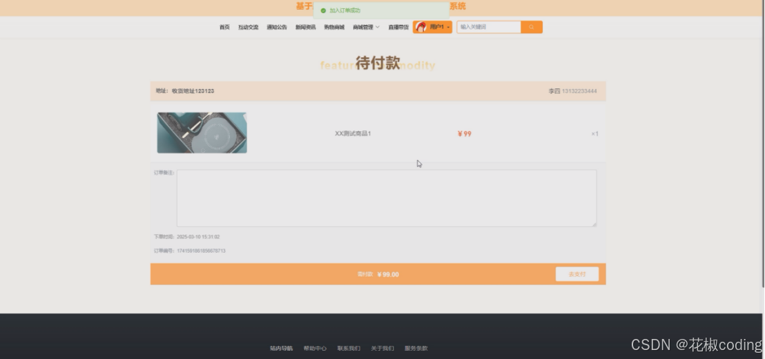Viewport: 765px width, 359px height.
Task: Open 新闻资讯 menu item
Action: (305, 28)
